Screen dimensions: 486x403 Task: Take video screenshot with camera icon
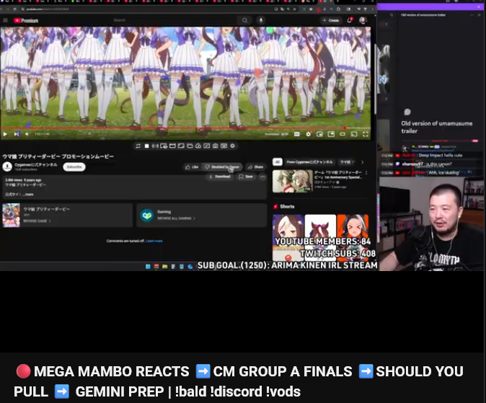[x=215, y=146]
